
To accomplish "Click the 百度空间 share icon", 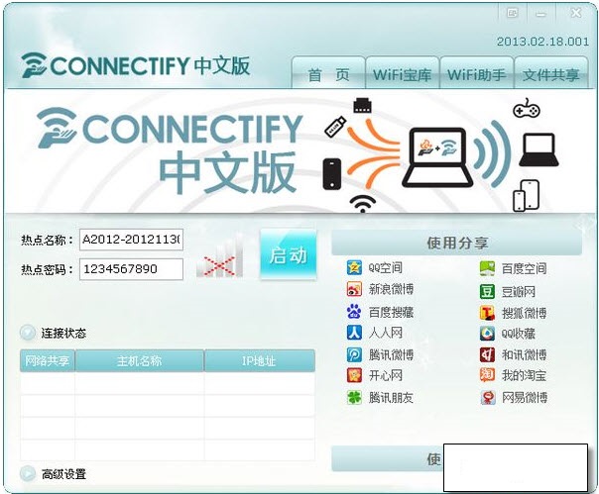I will [487, 268].
